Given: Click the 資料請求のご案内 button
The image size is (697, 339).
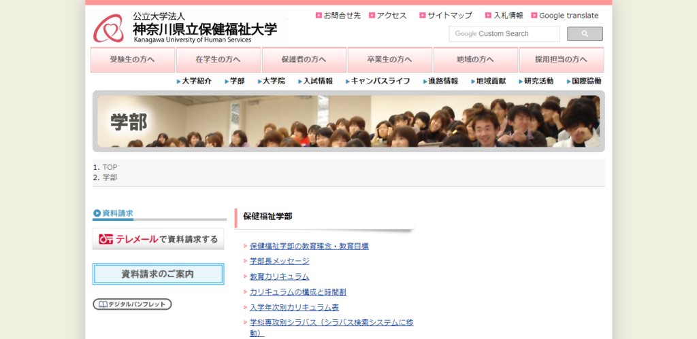Looking at the screenshot, I should click(158, 274).
